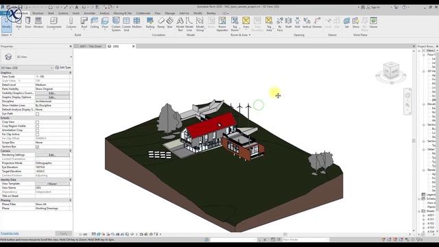Select the Column tool
This screenshot has width=439, height=247.
coord(71,23)
